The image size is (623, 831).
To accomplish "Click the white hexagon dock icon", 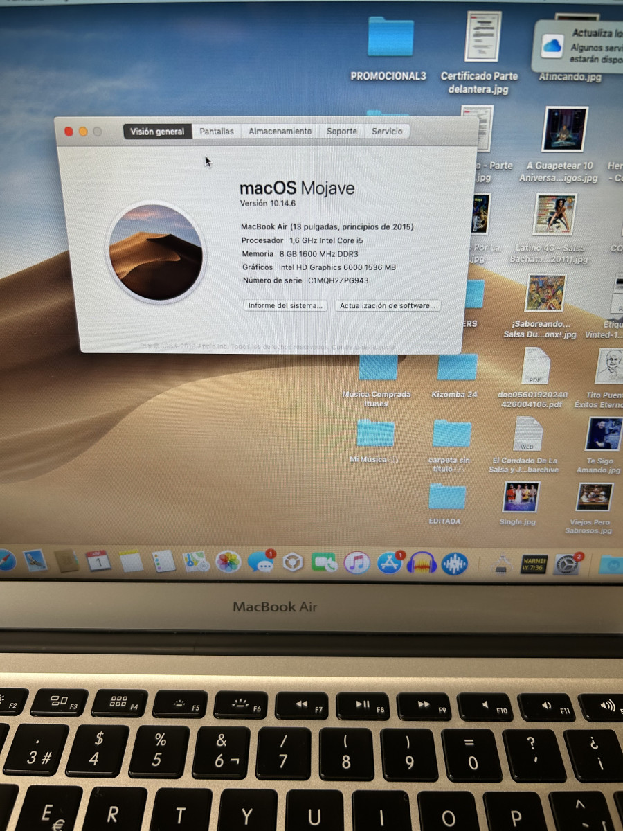I will pyautogui.click(x=294, y=563).
